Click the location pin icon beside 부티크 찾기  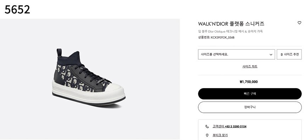(x=207, y=135)
